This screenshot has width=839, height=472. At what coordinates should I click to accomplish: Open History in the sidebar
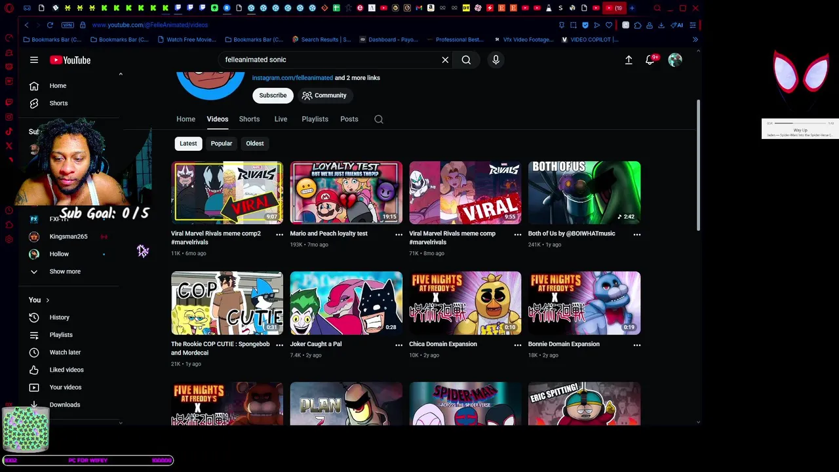(x=58, y=317)
